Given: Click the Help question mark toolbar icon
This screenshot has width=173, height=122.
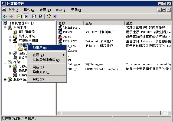Looking at the screenshot, I should (x=48, y=16).
